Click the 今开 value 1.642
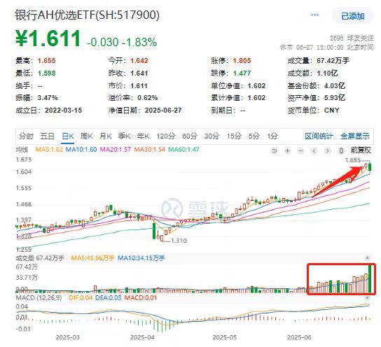The height and width of the screenshot is (347, 381). coord(139,61)
